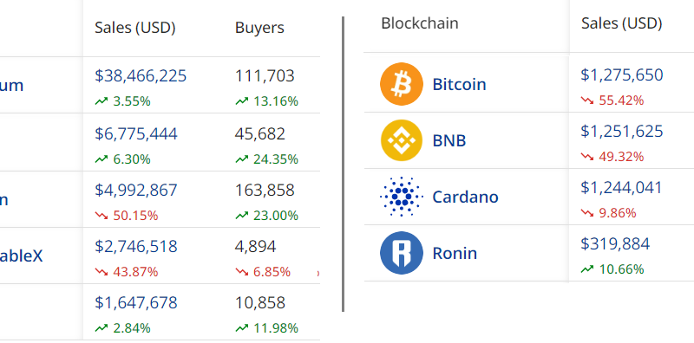Click the green up arrow beside 10.66%
This screenshot has height=343, width=694.
point(587,269)
